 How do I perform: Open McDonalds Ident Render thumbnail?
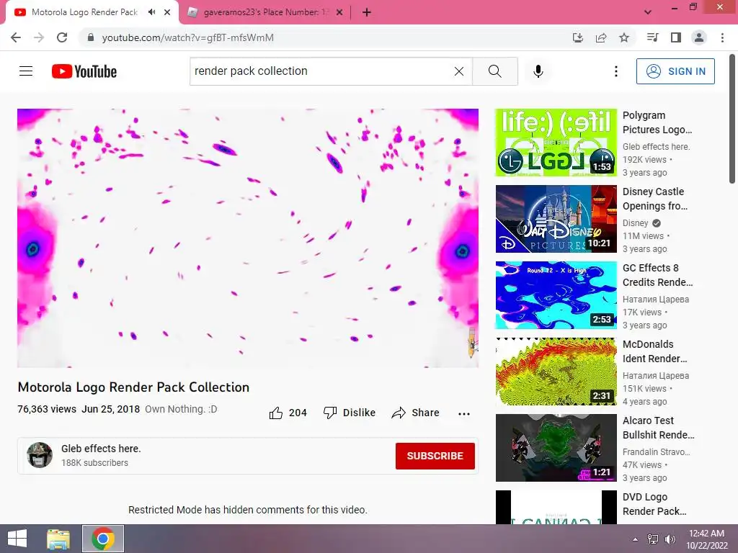(556, 372)
